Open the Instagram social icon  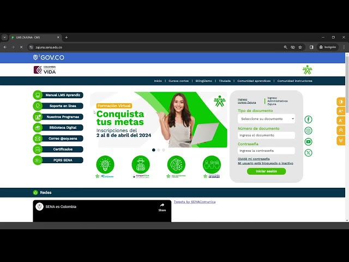click(308, 130)
